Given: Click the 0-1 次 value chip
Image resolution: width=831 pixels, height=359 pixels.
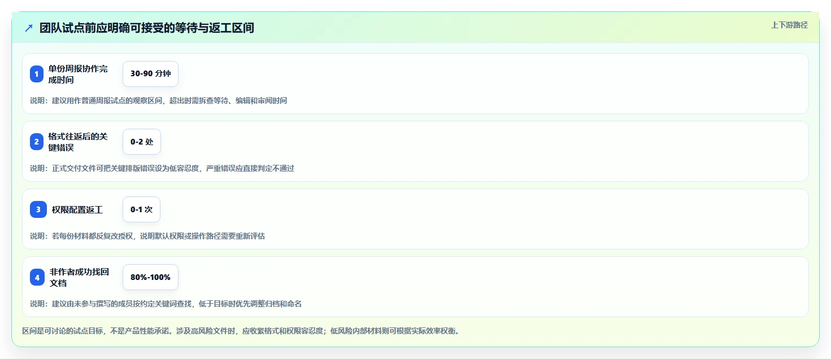Looking at the screenshot, I should (141, 209).
